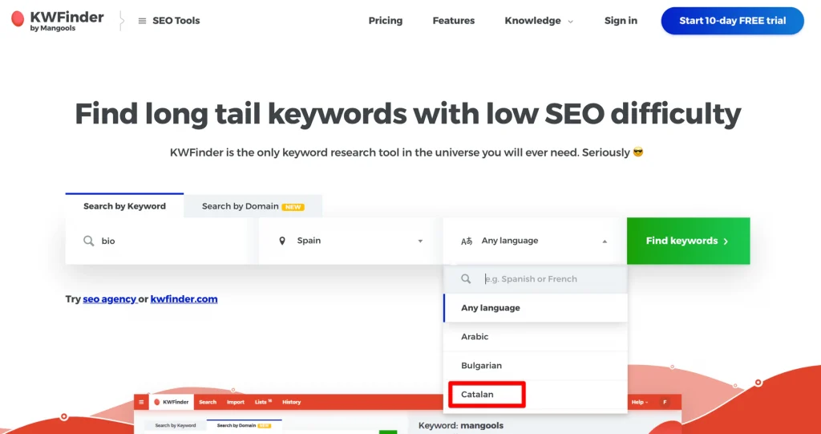
Task: Open the Spain location dropdown arrow
Action: tap(420, 241)
